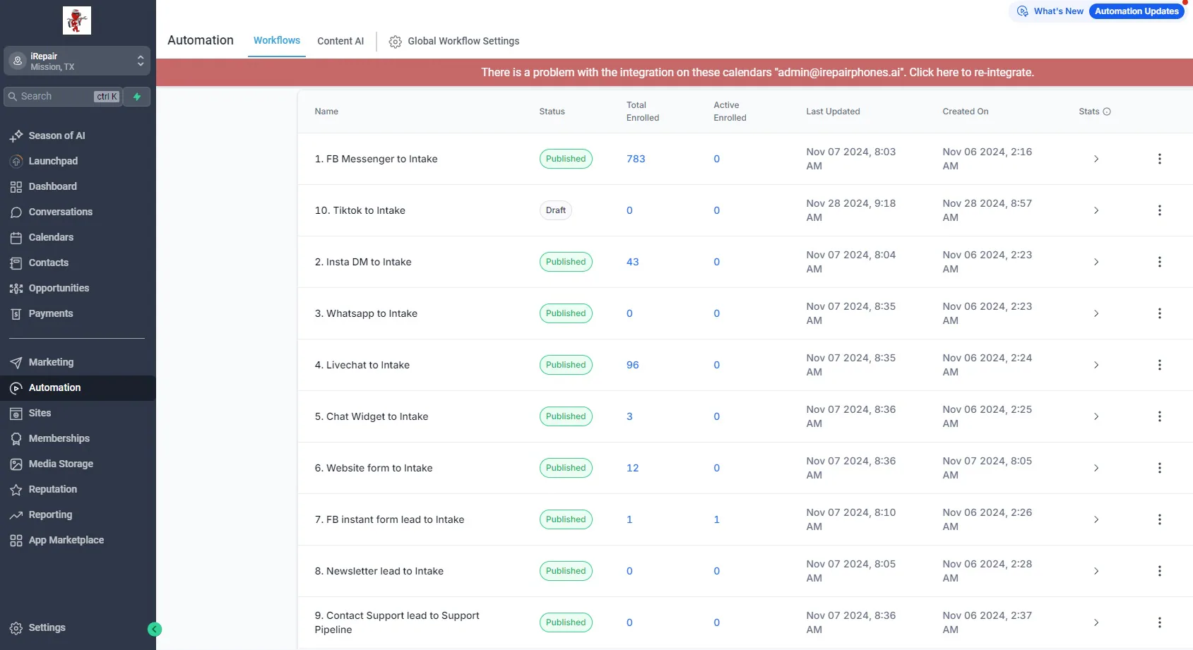
Task: Open three-dot menu for FB instant form lead
Action: (1159, 519)
